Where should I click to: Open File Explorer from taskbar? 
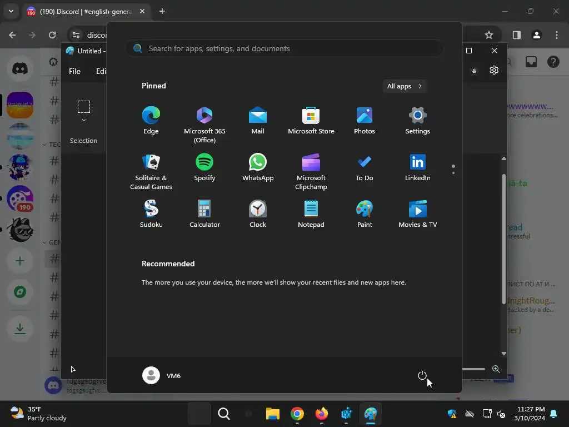click(272, 414)
